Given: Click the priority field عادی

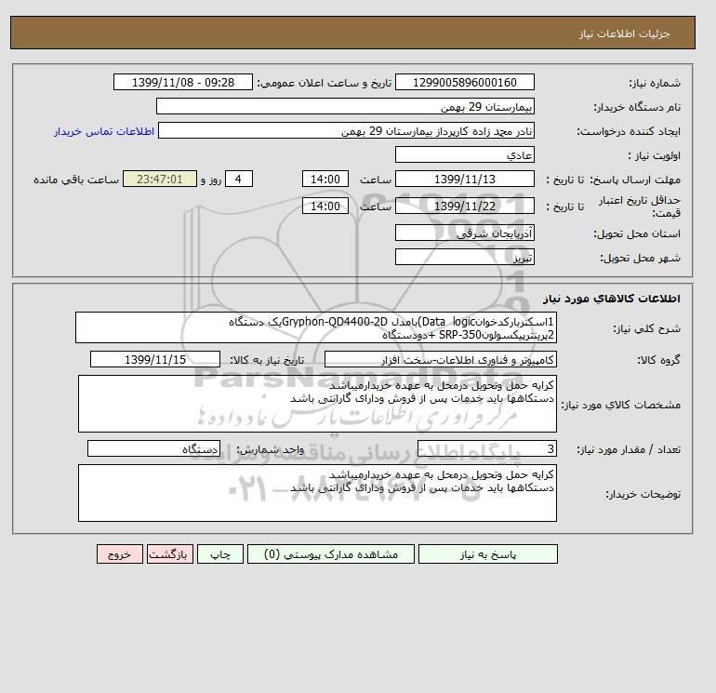Looking at the screenshot, I should pyautogui.click(x=464, y=154).
